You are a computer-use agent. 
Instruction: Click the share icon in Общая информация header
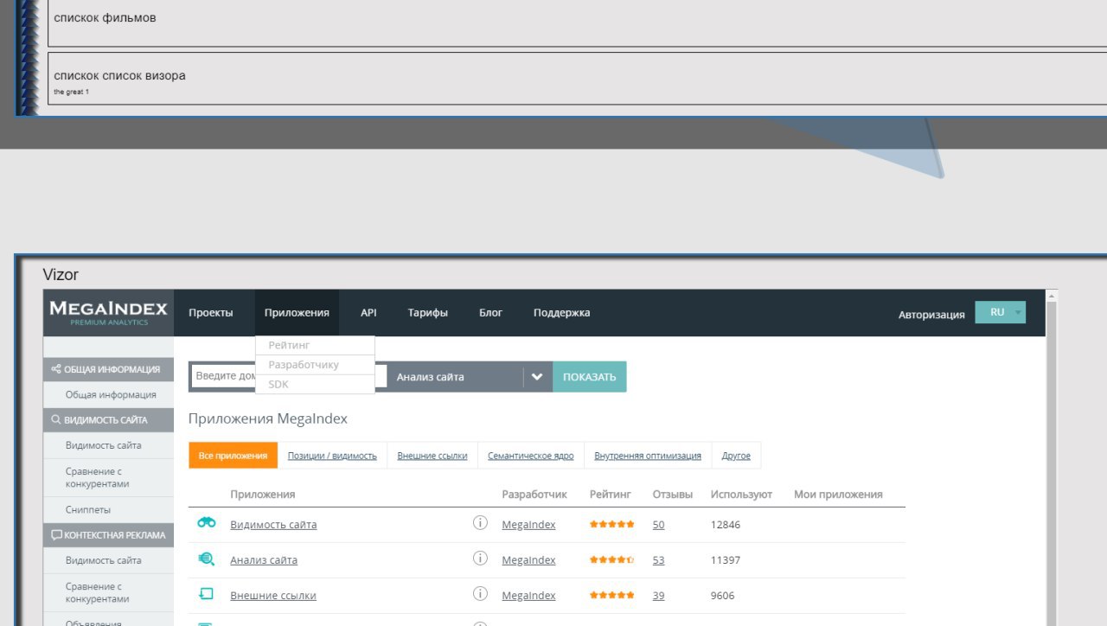[56, 369]
